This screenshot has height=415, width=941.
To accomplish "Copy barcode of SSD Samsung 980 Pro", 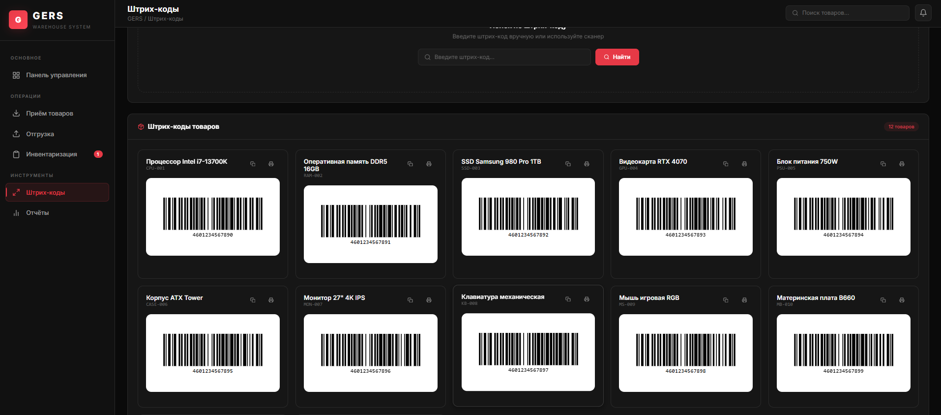I will (x=568, y=164).
